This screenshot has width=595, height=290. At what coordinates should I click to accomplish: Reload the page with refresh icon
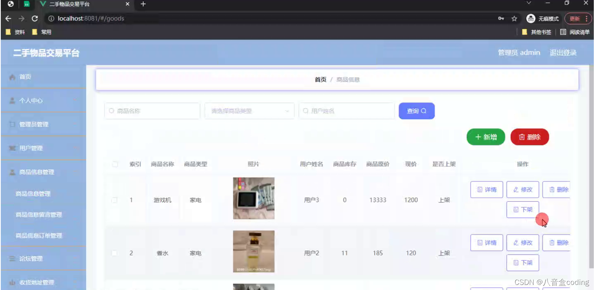click(x=35, y=18)
